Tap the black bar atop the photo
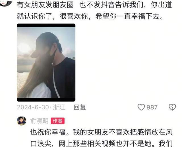This screenshot has width=182, height=147. pos(46,25)
